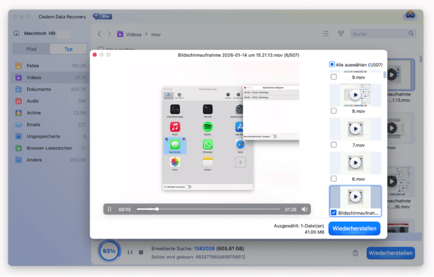Click the Videos folder icon in breadcrumb
This screenshot has width=434, height=277.
[x=120, y=34]
